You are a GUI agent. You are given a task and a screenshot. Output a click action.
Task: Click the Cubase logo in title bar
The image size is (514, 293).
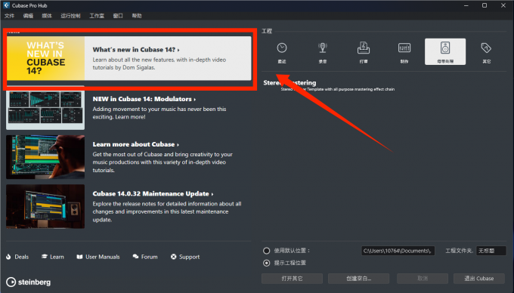6,5
